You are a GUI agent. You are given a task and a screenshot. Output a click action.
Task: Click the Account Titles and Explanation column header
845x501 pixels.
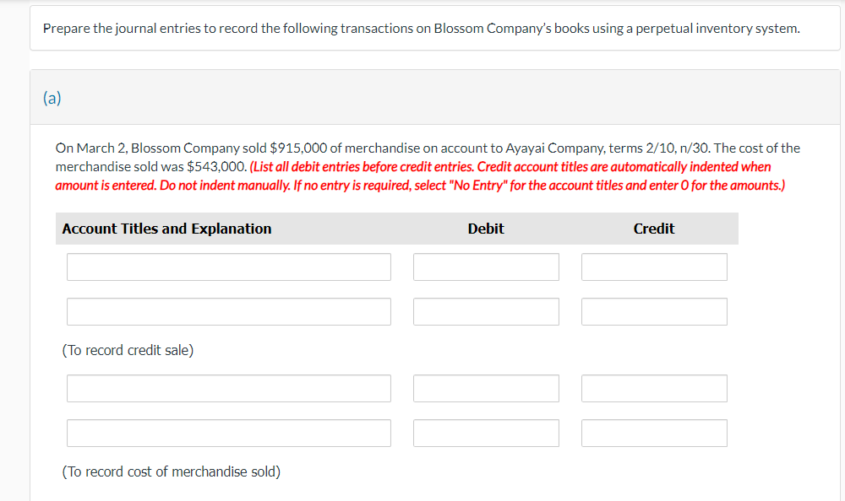coord(166,229)
